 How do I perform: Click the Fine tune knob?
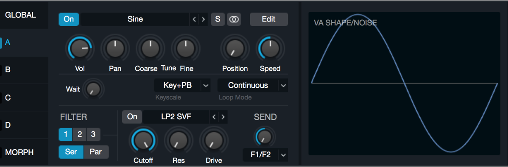click(x=185, y=48)
